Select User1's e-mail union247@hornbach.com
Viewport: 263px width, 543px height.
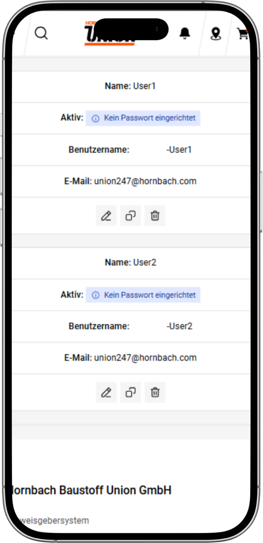[146, 181]
